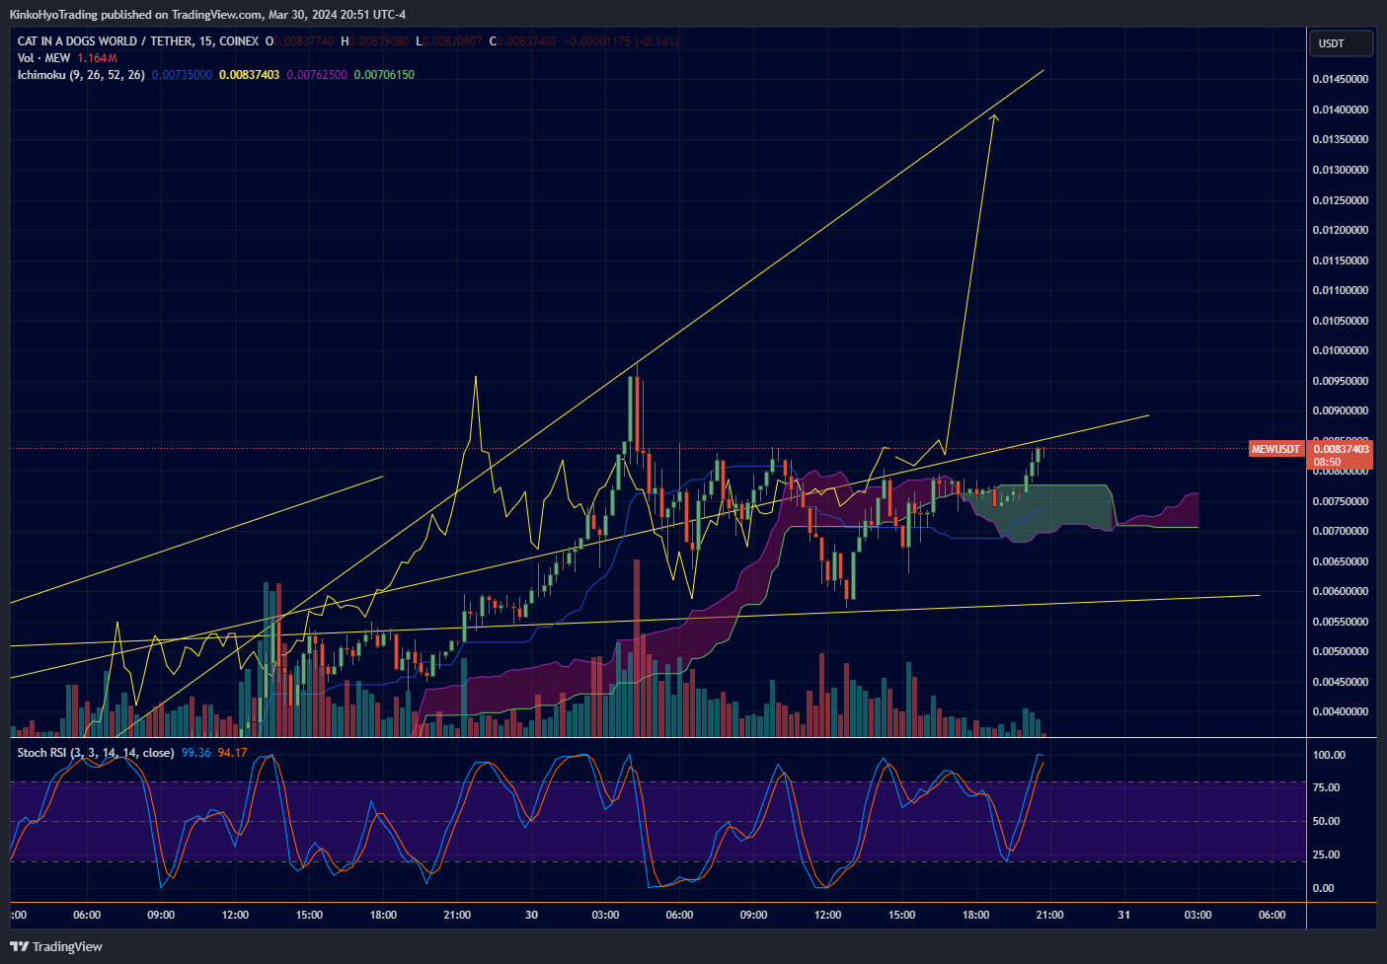
Task: Click the 0.00600000 price axis label
Action: 1341,591
